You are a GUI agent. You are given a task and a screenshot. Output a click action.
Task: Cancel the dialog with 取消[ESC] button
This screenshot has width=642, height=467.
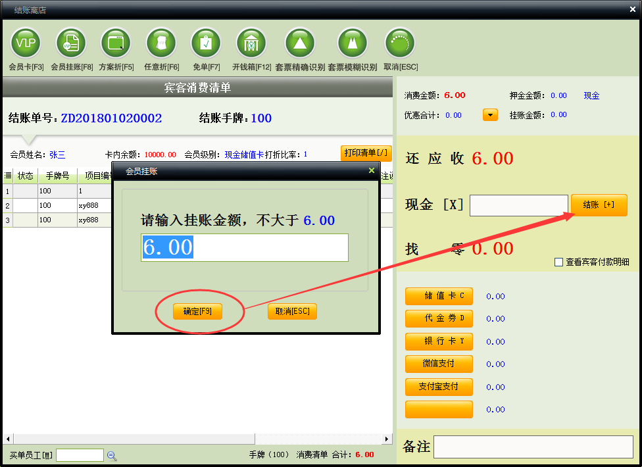click(292, 311)
